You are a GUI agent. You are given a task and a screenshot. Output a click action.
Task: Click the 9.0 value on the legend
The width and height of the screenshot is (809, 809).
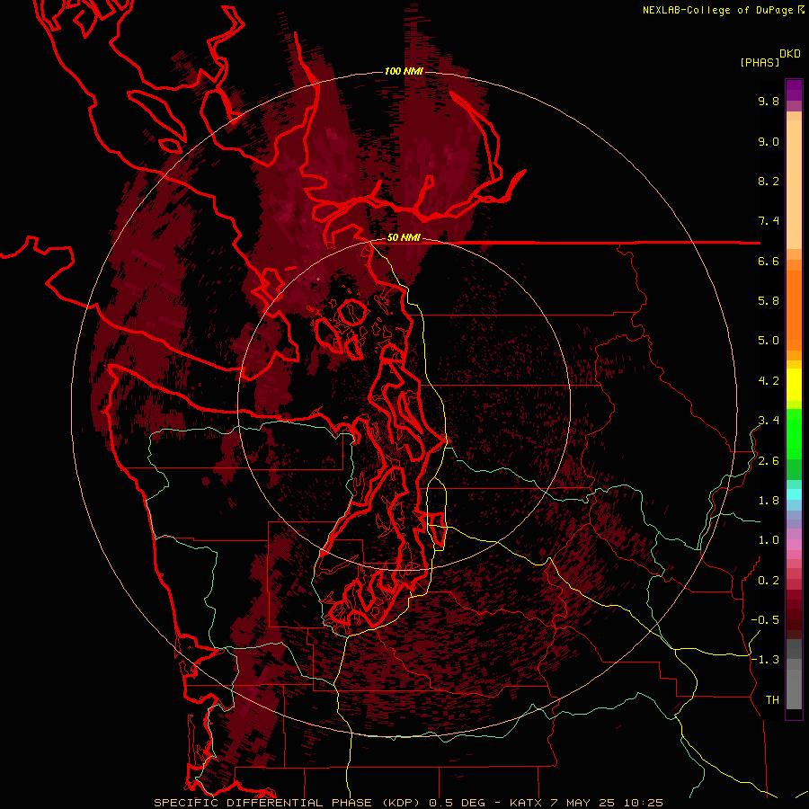pos(769,141)
